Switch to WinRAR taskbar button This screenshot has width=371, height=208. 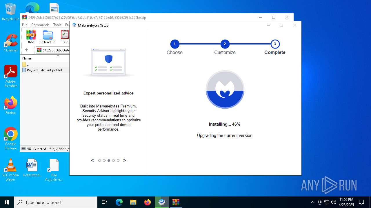[176, 202]
